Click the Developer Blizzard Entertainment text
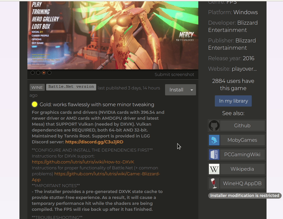Viewport: 283px width, 219px height. [233, 26]
